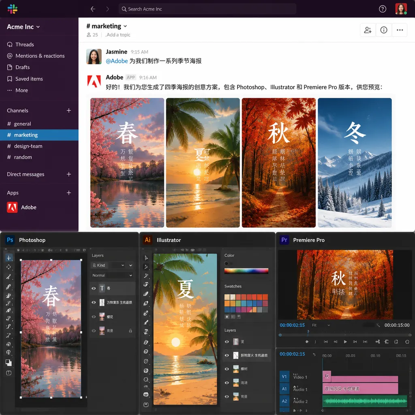The image size is (415, 415).
Task: Step forward one frame in Premiere Pro
Action: [x=355, y=342]
